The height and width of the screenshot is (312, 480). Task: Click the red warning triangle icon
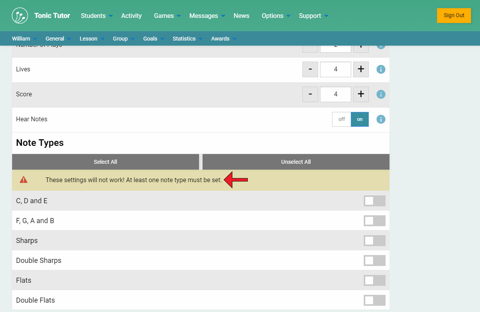pos(24,180)
